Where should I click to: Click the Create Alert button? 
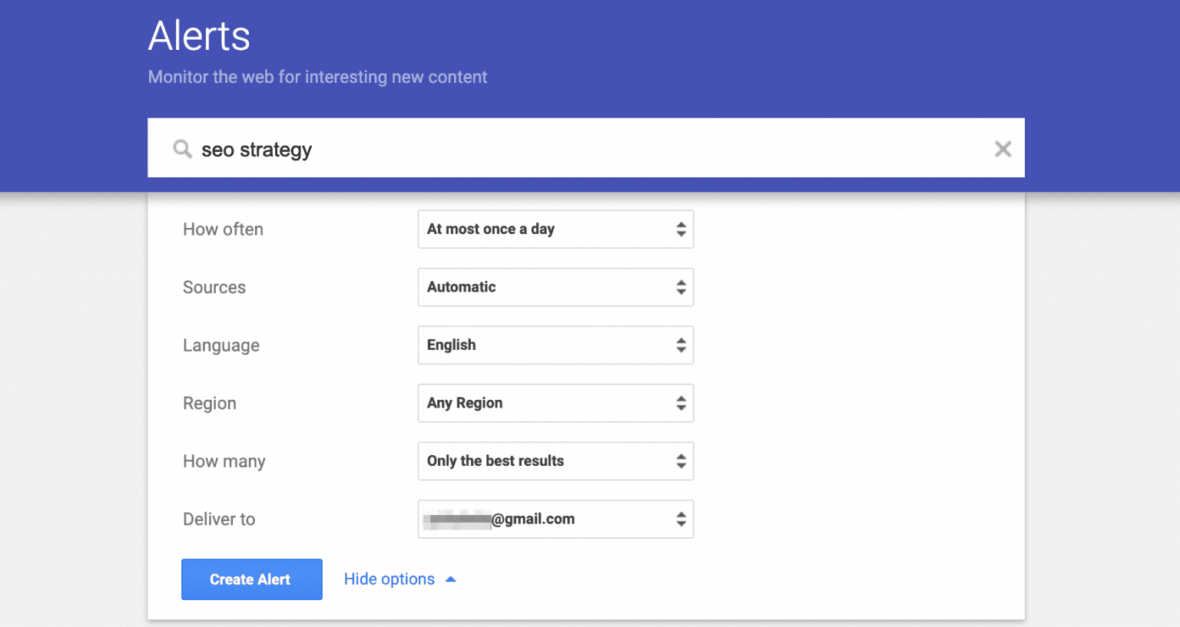[251, 579]
